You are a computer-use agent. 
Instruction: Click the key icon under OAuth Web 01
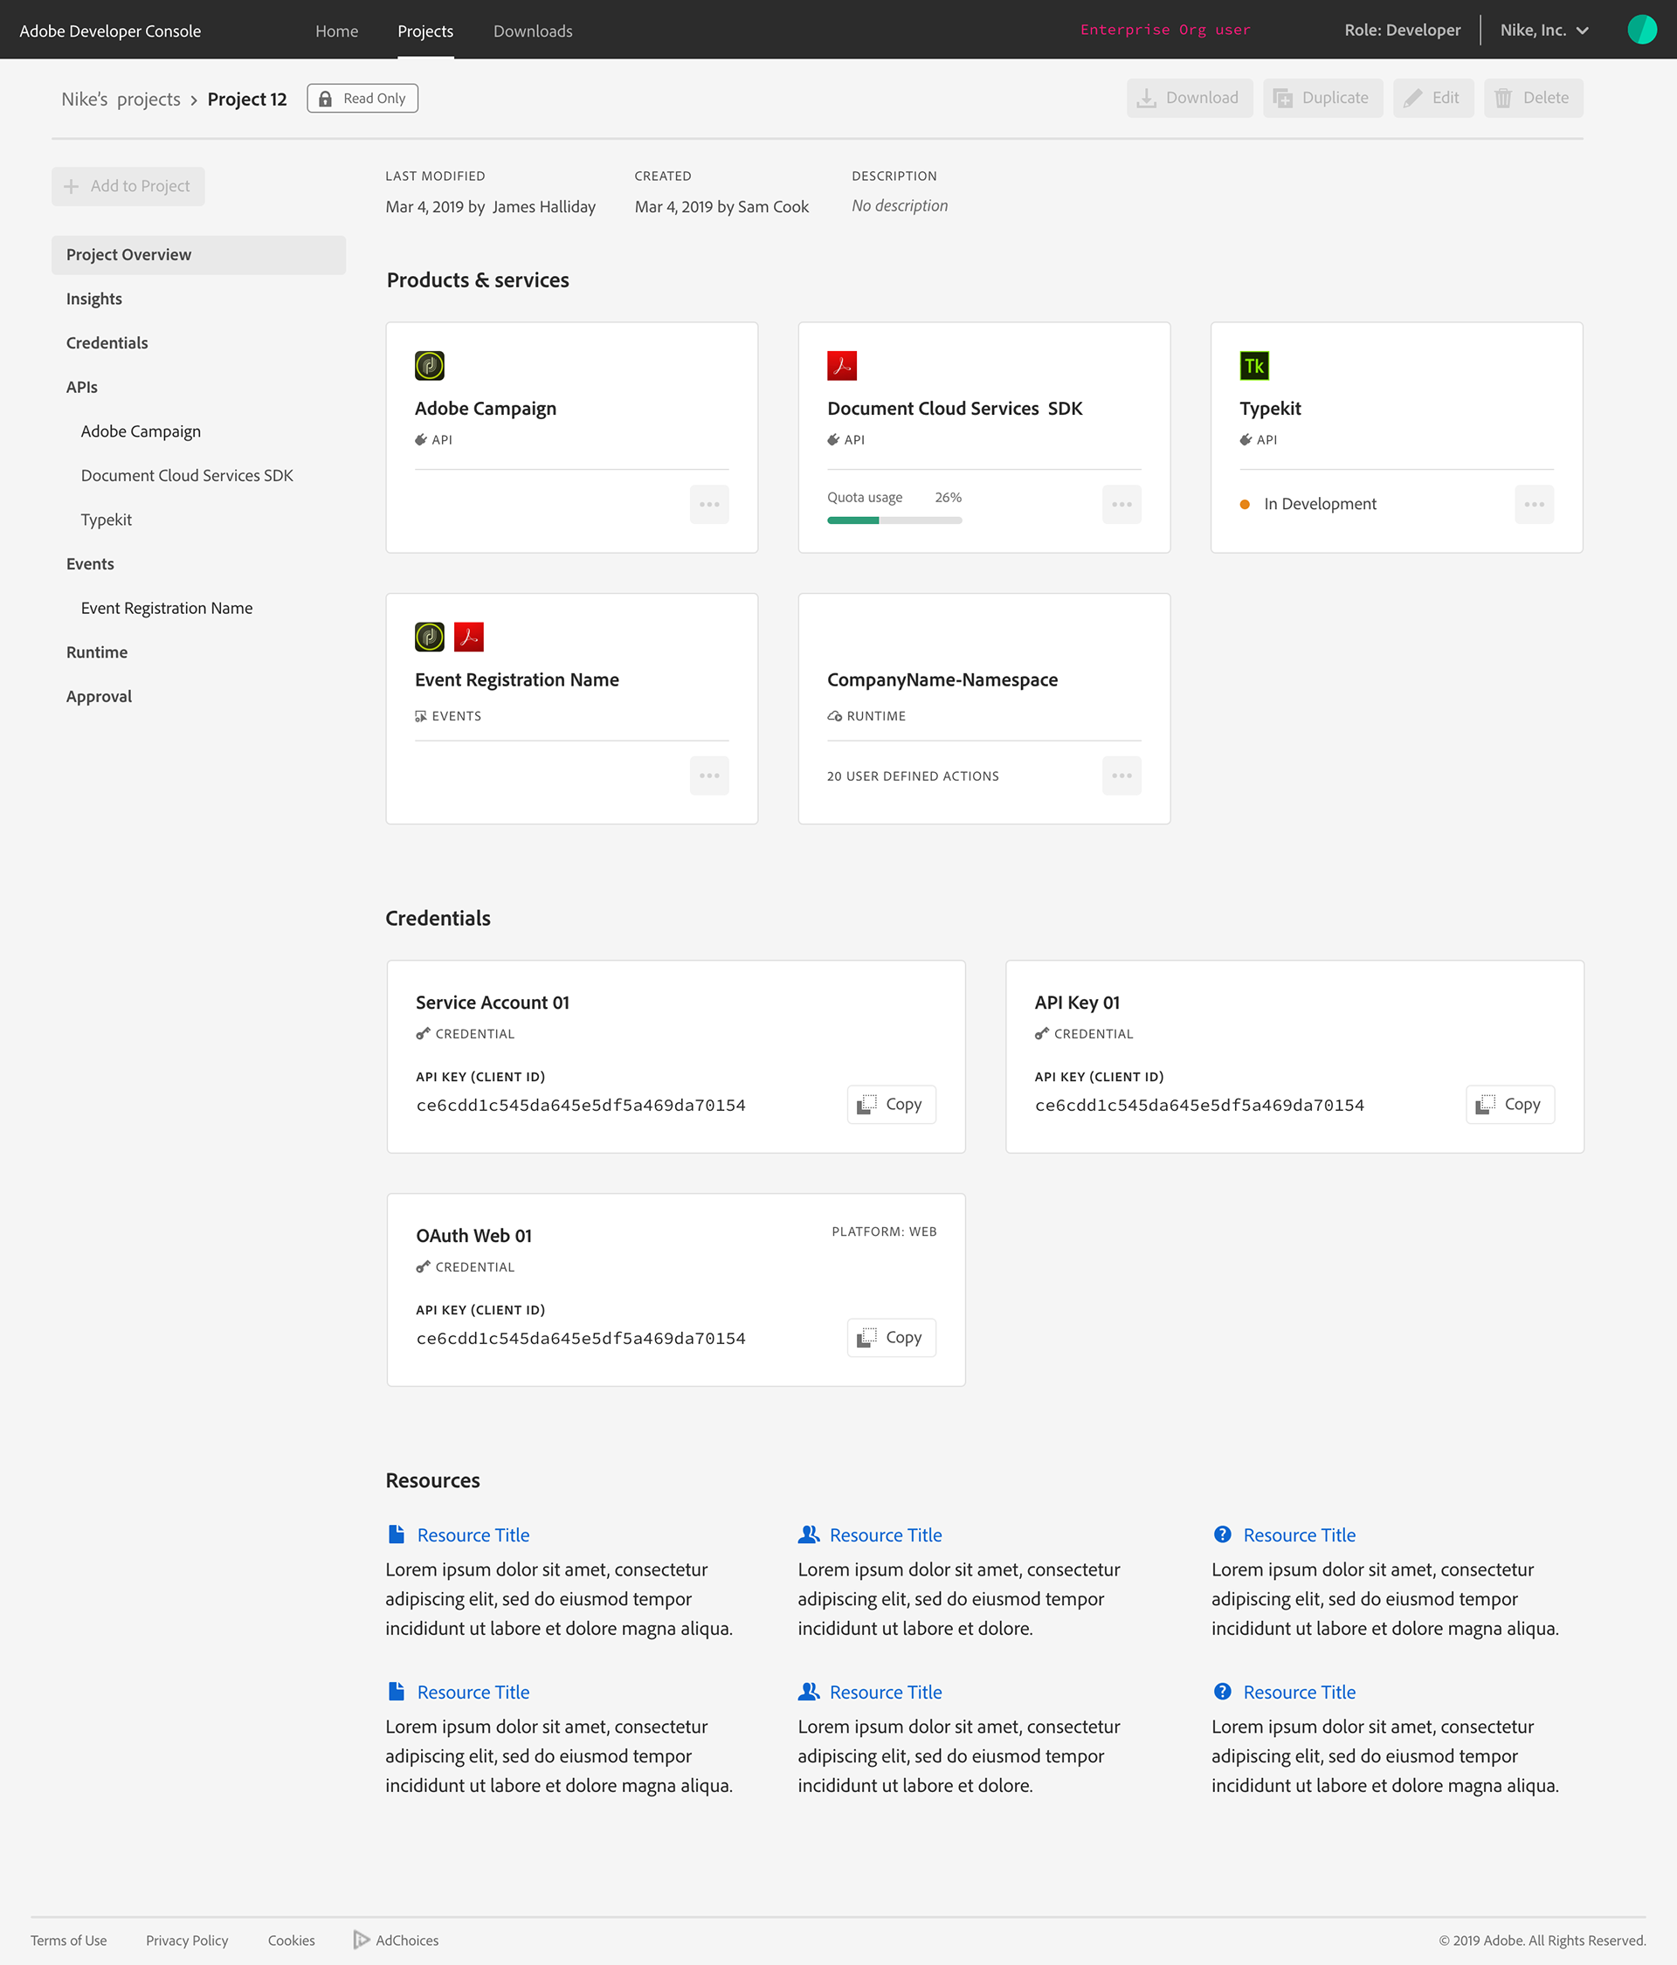[423, 1267]
